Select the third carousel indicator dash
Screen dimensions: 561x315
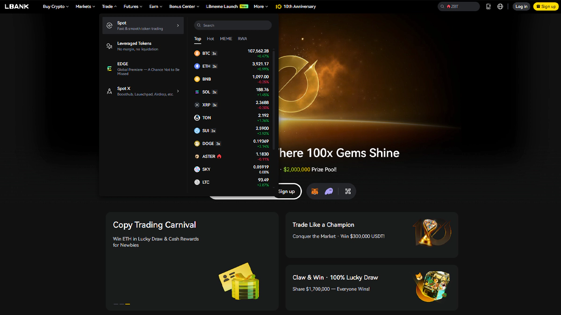(128, 304)
